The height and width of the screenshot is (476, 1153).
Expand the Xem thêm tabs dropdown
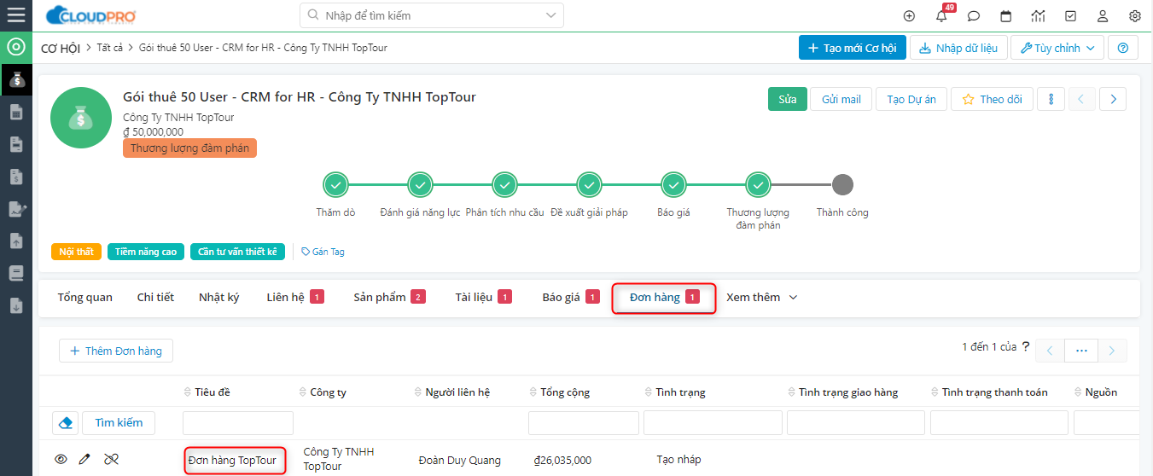[761, 297]
